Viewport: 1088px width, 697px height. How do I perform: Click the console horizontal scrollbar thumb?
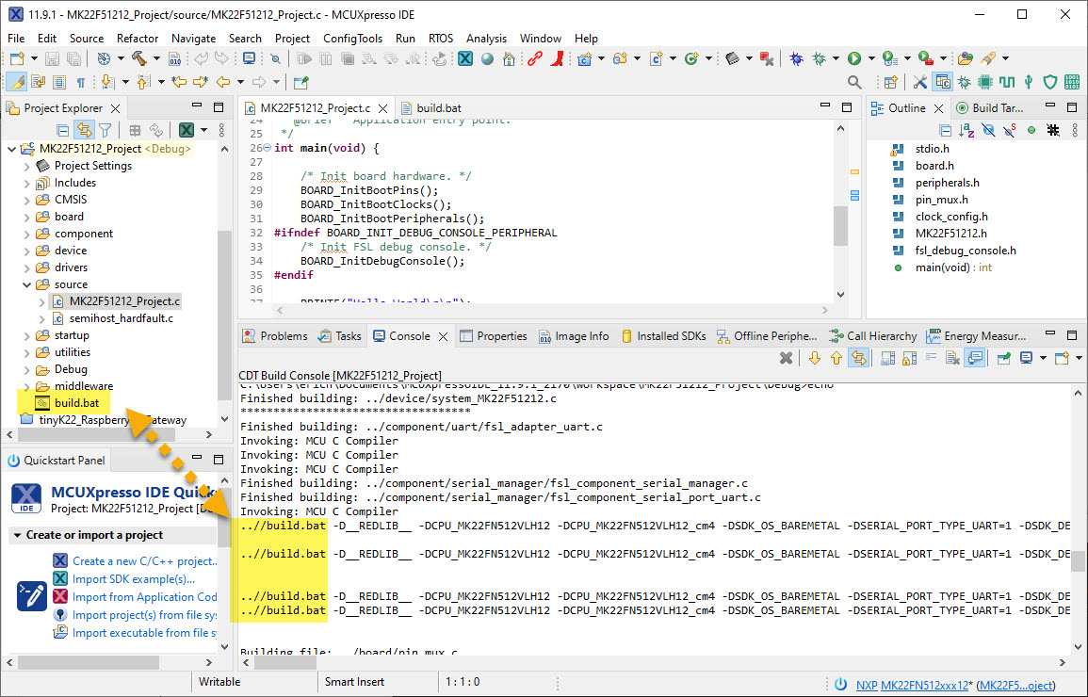[x=284, y=662]
